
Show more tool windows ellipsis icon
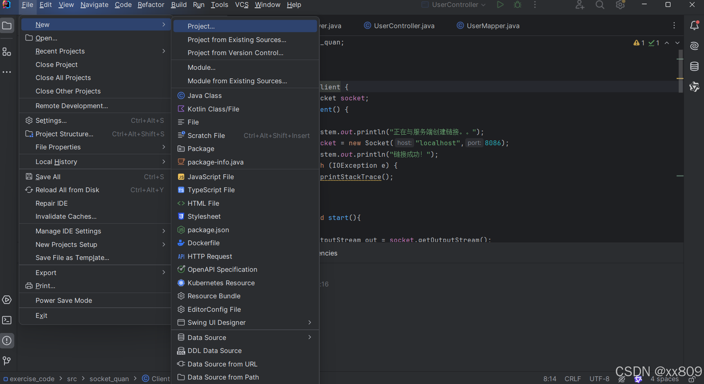7,72
